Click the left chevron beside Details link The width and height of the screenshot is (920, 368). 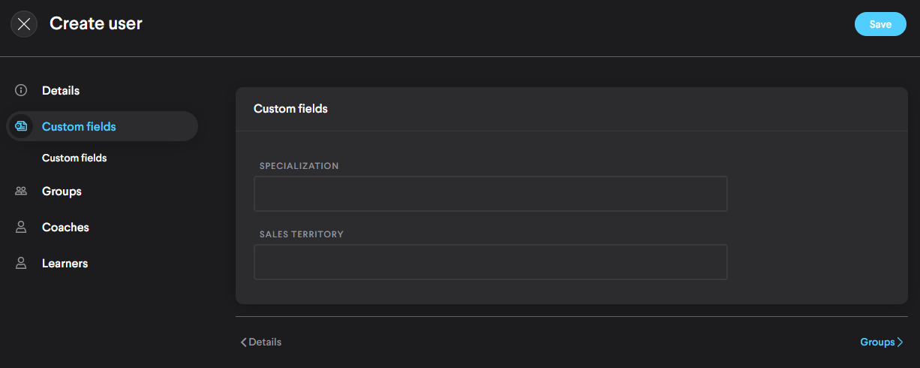[x=243, y=342]
